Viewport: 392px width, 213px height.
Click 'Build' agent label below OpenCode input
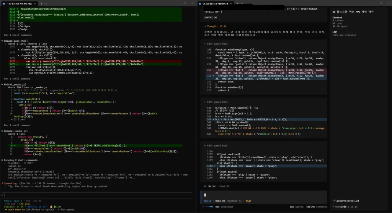(208, 201)
